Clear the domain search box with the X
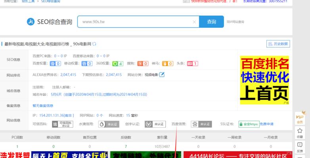The height and width of the screenshot is (158, 310). [194, 22]
